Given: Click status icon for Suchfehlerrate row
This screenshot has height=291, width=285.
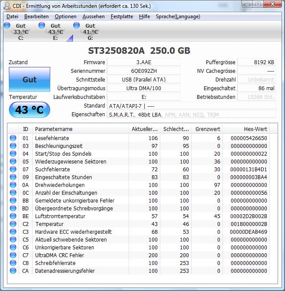Looking at the screenshot, I should [x=13, y=169].
